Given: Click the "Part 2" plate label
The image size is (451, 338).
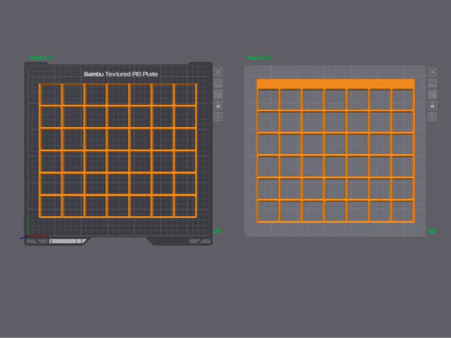Looking at the screenshot, I should pyautogui.click(x=256, y=58).
